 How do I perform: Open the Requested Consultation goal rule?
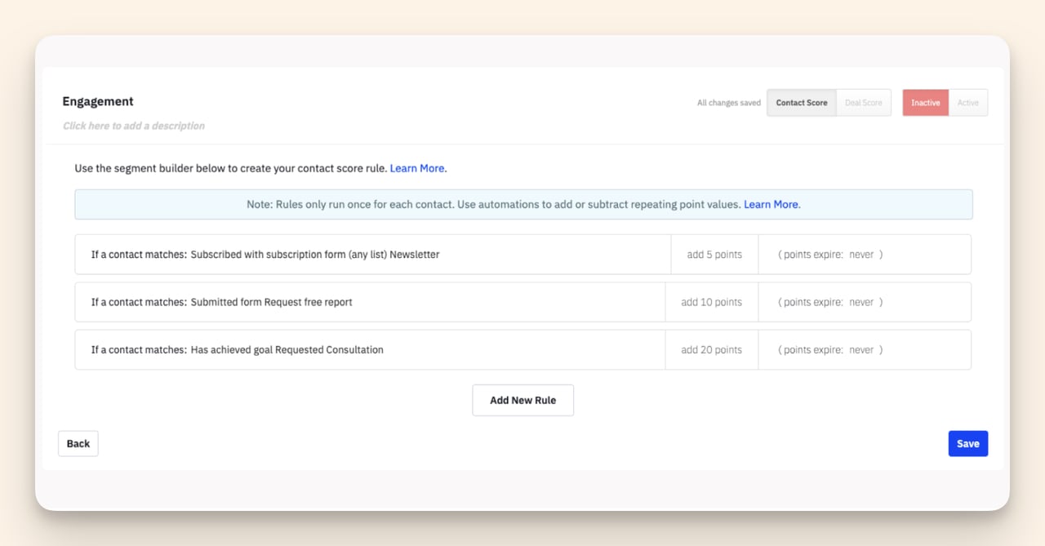pos(370,349)
